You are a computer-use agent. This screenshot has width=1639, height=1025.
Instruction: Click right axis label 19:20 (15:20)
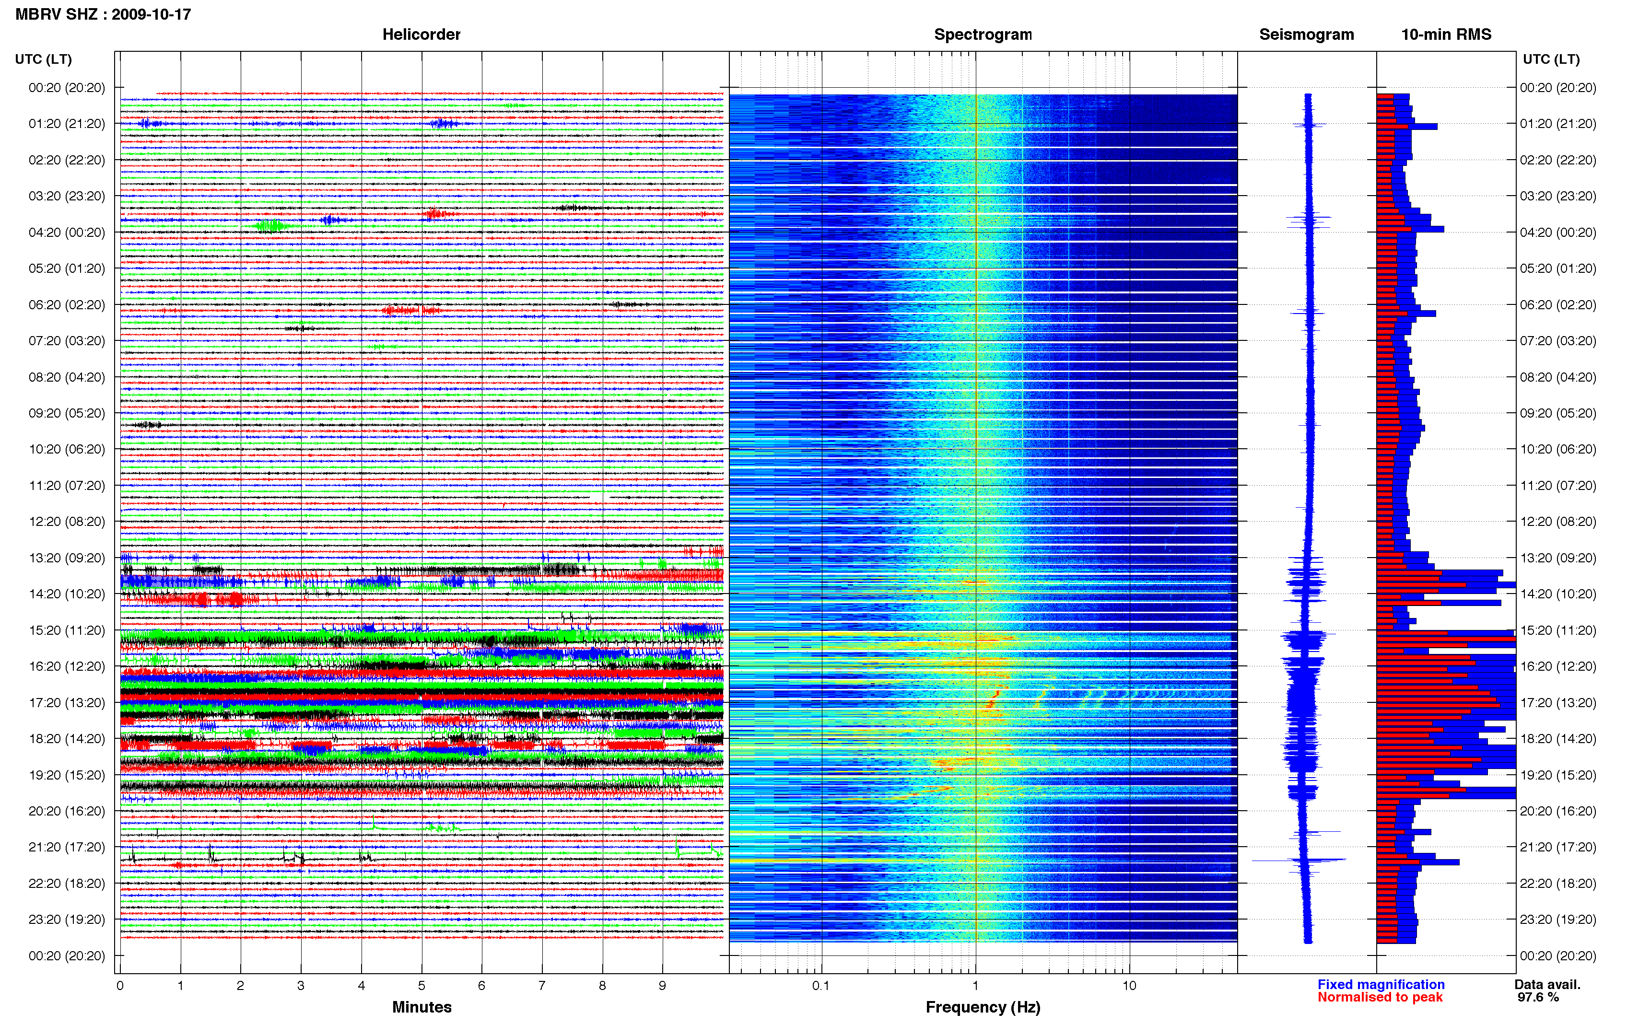coord(1557,775)
